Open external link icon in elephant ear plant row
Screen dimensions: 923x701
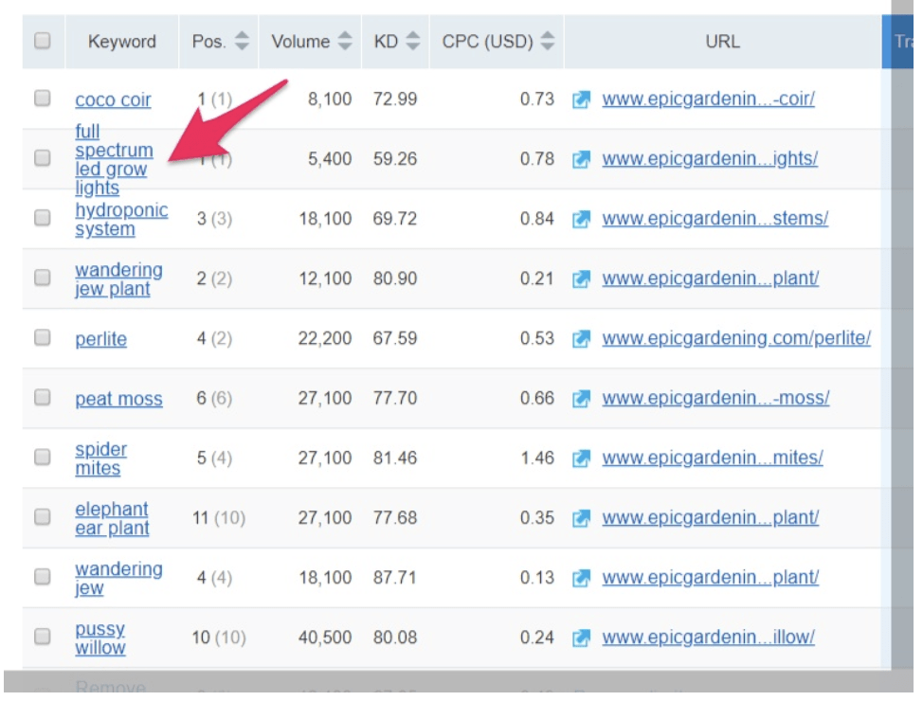(581, 518)
